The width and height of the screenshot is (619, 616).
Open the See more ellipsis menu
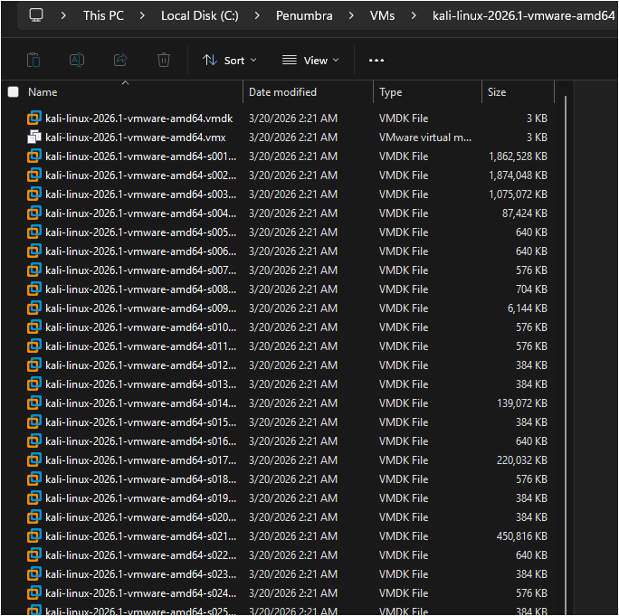click(376, 61)
